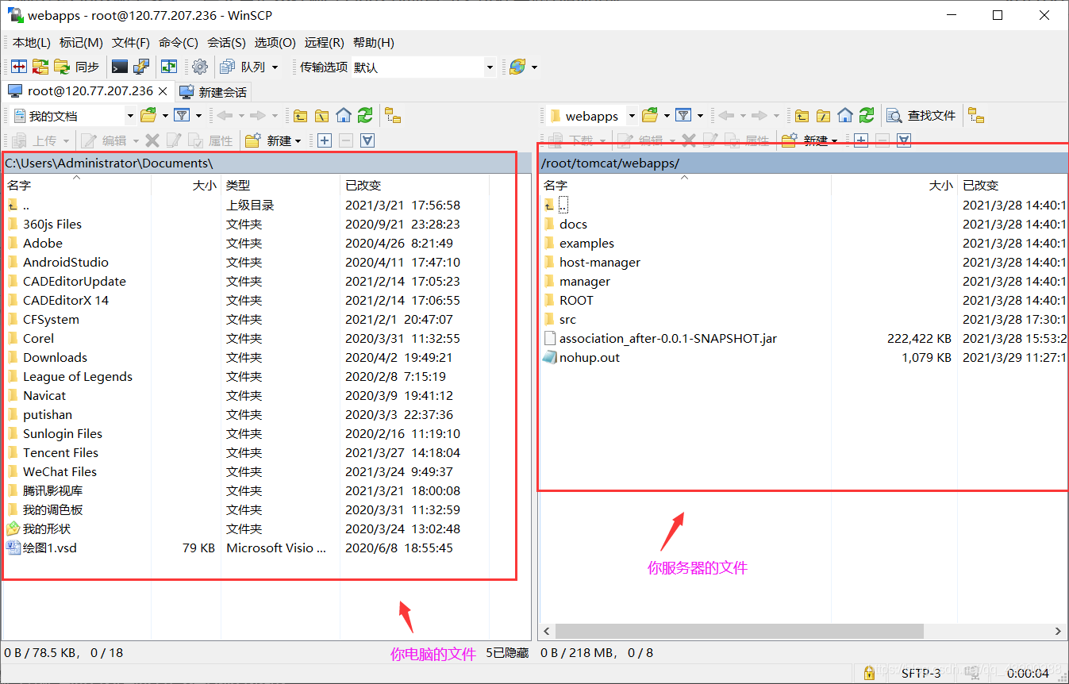
Task: Open the 命令(C) menu
Action: (x=178, y=43)
